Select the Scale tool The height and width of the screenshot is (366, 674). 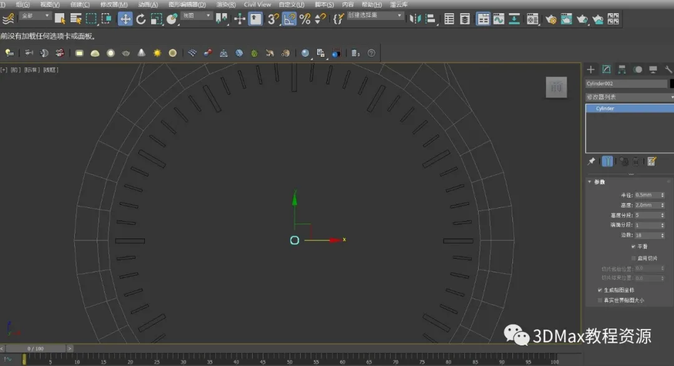(x=156, y=19)
